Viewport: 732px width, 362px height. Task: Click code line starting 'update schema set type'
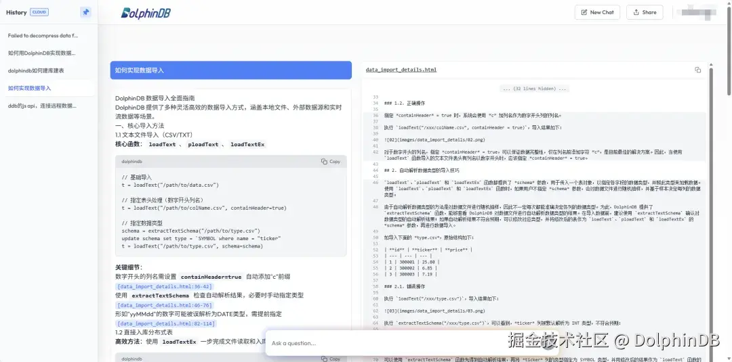tap(201, 238)
